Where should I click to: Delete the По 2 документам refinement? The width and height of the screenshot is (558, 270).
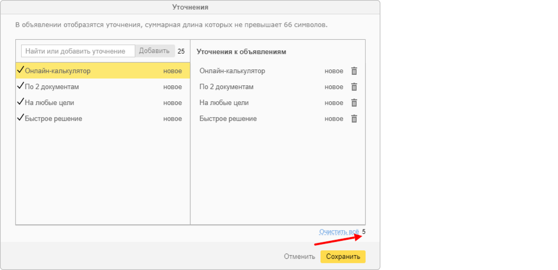[x=354, y=87]
